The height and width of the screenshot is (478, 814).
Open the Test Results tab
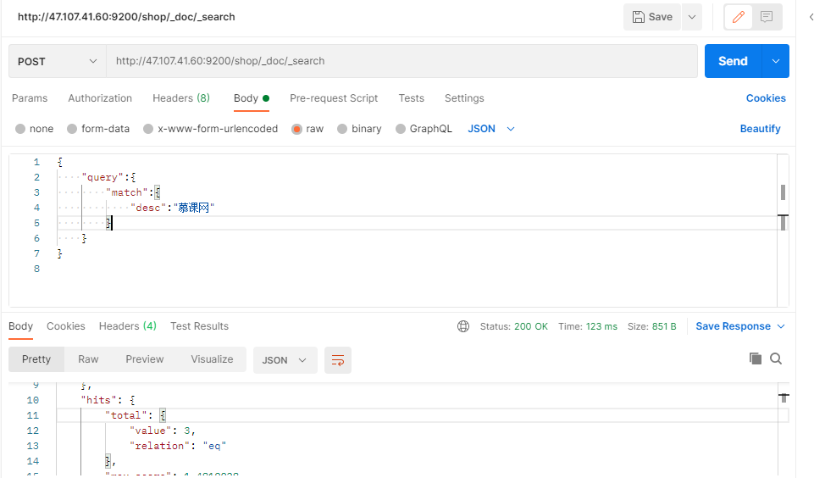coord(199,326)
